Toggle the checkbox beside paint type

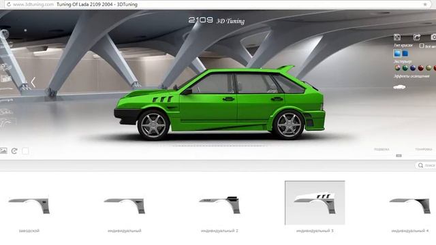click(422, 46)
